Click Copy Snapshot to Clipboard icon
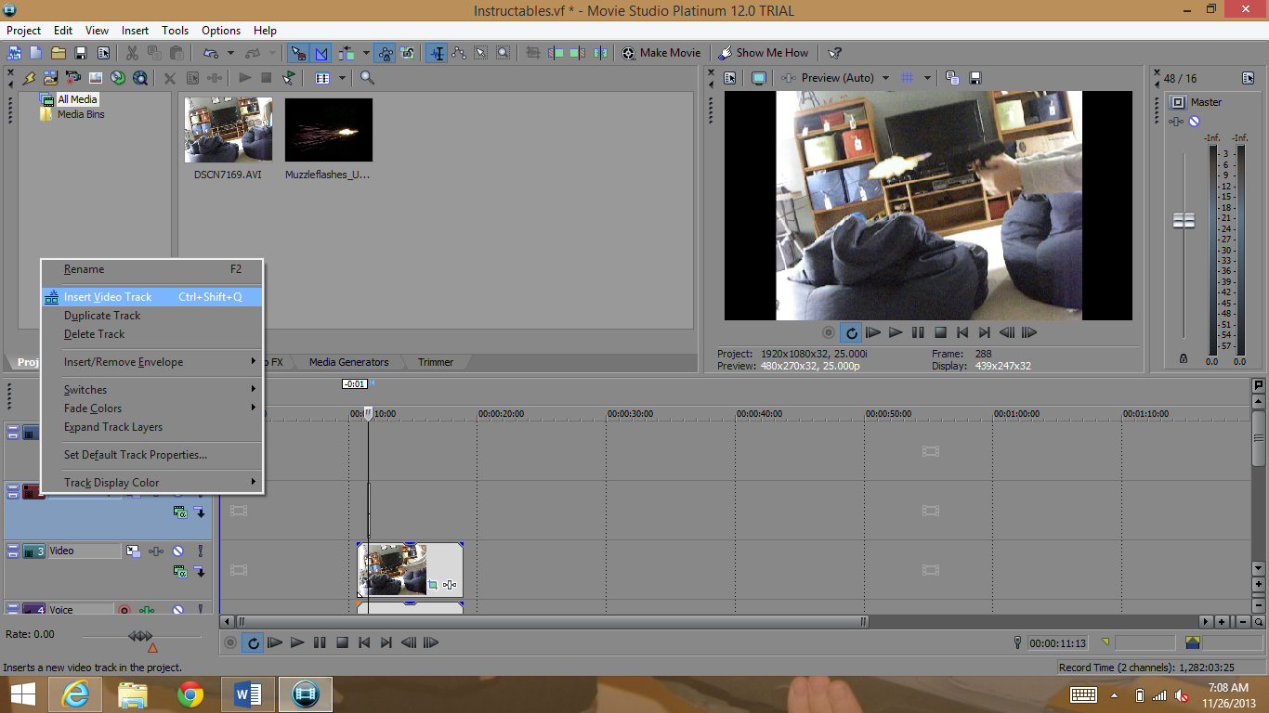Viewport: 1269px width, 713px height. [x=952, y=78]
